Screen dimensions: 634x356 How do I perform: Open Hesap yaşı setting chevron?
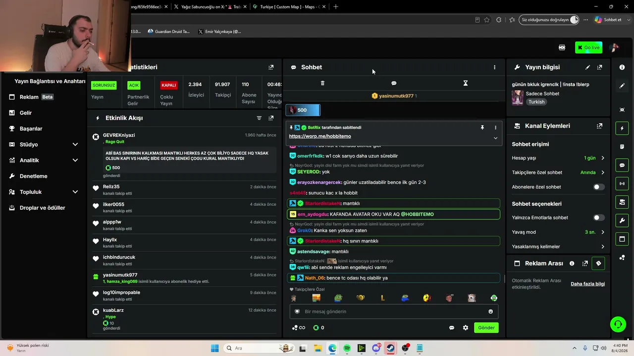click(603, 158)
